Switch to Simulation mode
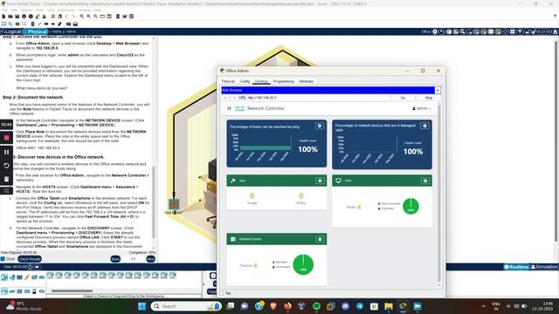 [x=544, y=267]
